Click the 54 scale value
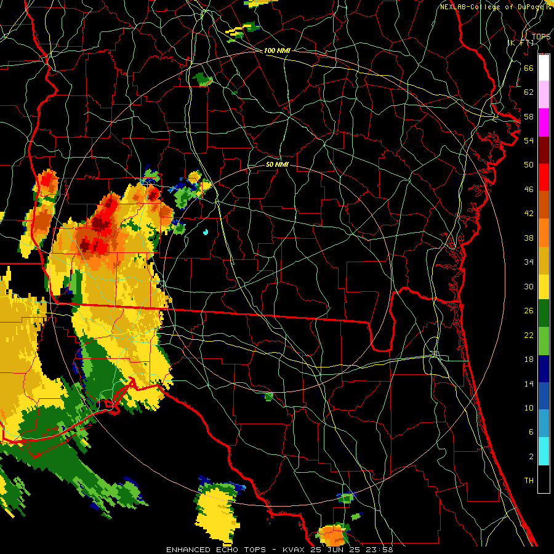Viewport: 554px width, 554px height. 529,140
